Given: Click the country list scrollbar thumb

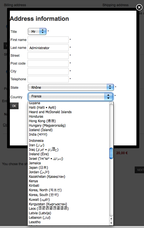Looking at the screenshot, I should (x=111, y=153).
